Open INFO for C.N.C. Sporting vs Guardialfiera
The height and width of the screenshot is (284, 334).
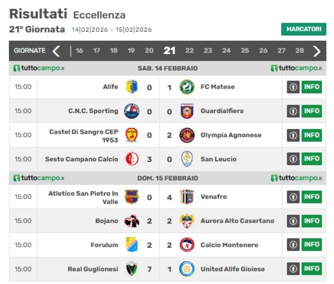(312, 111)
